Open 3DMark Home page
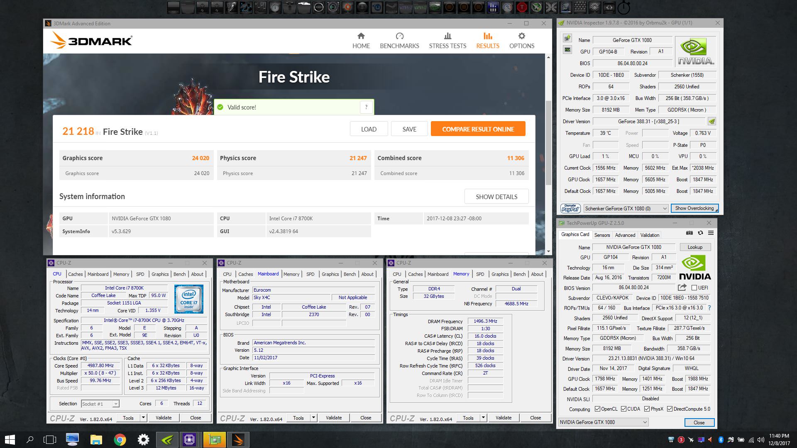This screenshot has height=448, width=797. coord(361,41)
